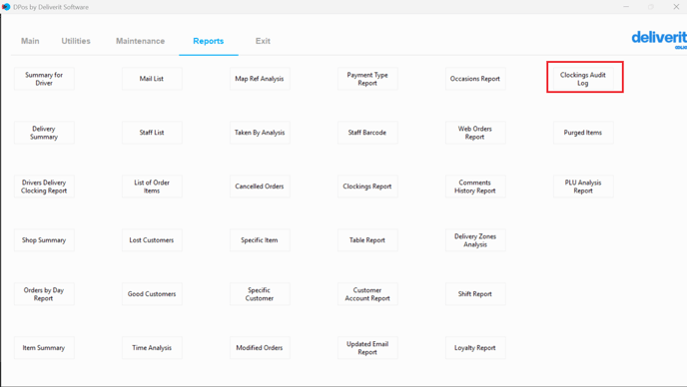Run the PLU Analysis Report
Viewport: 687px width, 387px height.
pyautogui.click(x=583, y=187)
